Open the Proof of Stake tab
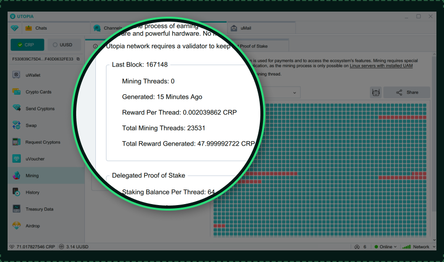The image size is (444, 262). tap(254, 46)
